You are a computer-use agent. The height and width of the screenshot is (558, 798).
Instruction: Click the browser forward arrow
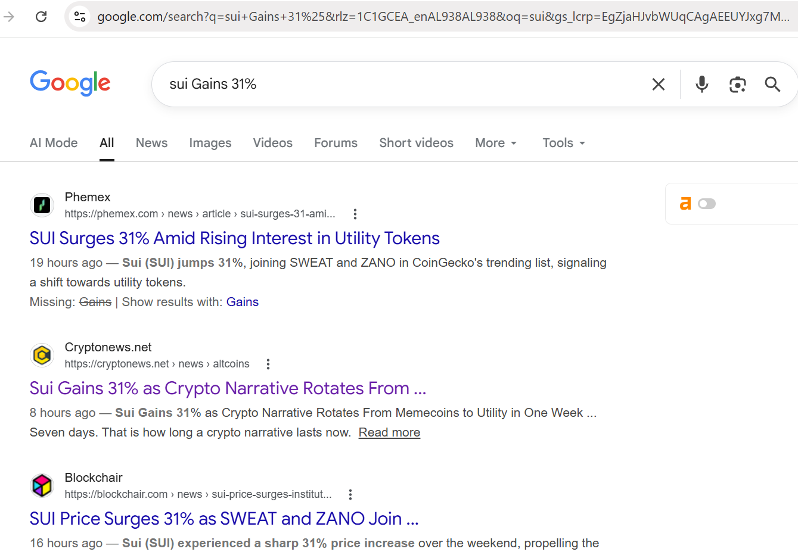coord(9,17)
